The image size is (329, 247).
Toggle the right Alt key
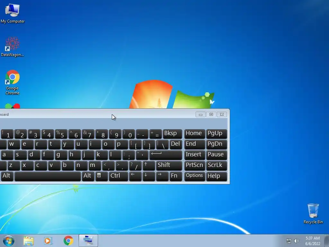88,176
